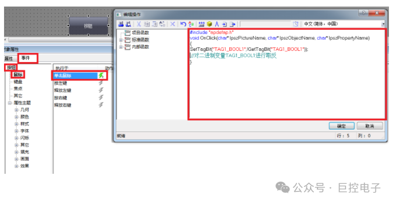393x203 pixels.
Task: Select the 按钮 object on the canvas
Action: (89, 26)
